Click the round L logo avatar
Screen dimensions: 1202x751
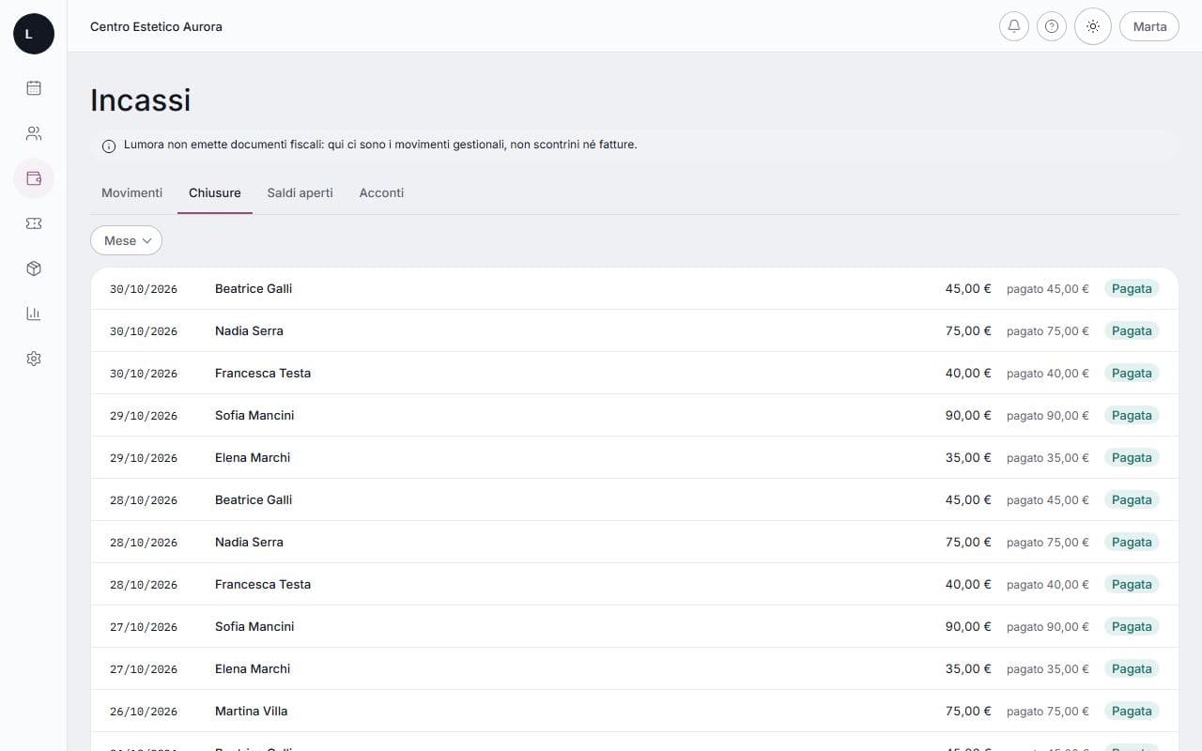pyautogui.click(x=34, y=34)
